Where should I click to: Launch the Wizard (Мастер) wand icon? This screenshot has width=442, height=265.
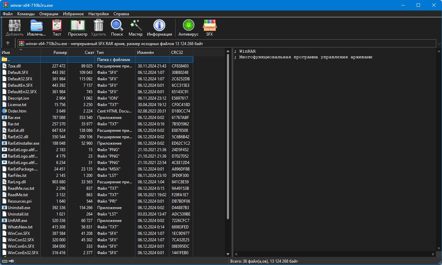(x=135, y=27)
